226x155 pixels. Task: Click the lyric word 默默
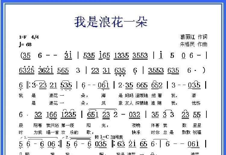(186, 132)
